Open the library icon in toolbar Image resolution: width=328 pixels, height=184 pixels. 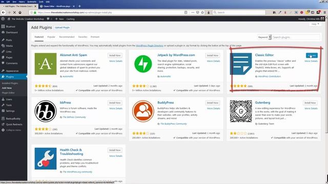pos(274,12)
